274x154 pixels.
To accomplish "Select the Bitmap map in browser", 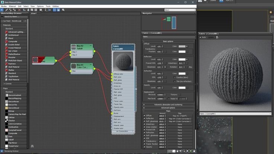I will coord(11,111).
